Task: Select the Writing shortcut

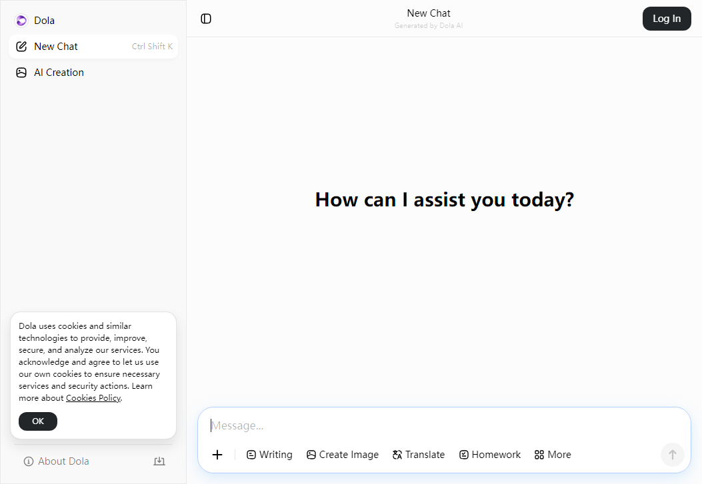Action: tap(269, 455)
